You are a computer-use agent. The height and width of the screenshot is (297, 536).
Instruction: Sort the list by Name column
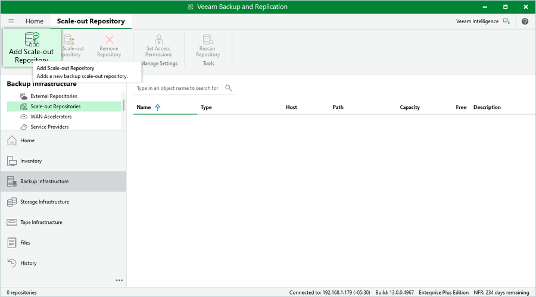pyautogui.click(x=144, y=108)
